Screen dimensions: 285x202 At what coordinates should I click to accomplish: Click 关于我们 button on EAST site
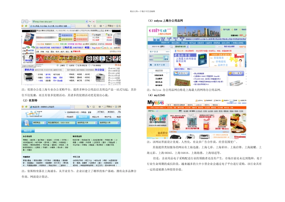[101, 112]
